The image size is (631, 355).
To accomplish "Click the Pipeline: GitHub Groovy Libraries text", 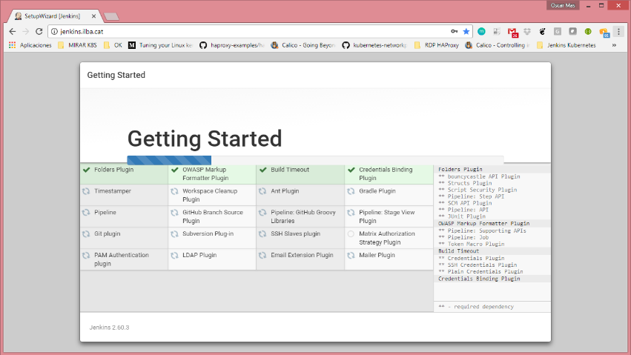I will (303, 216).
